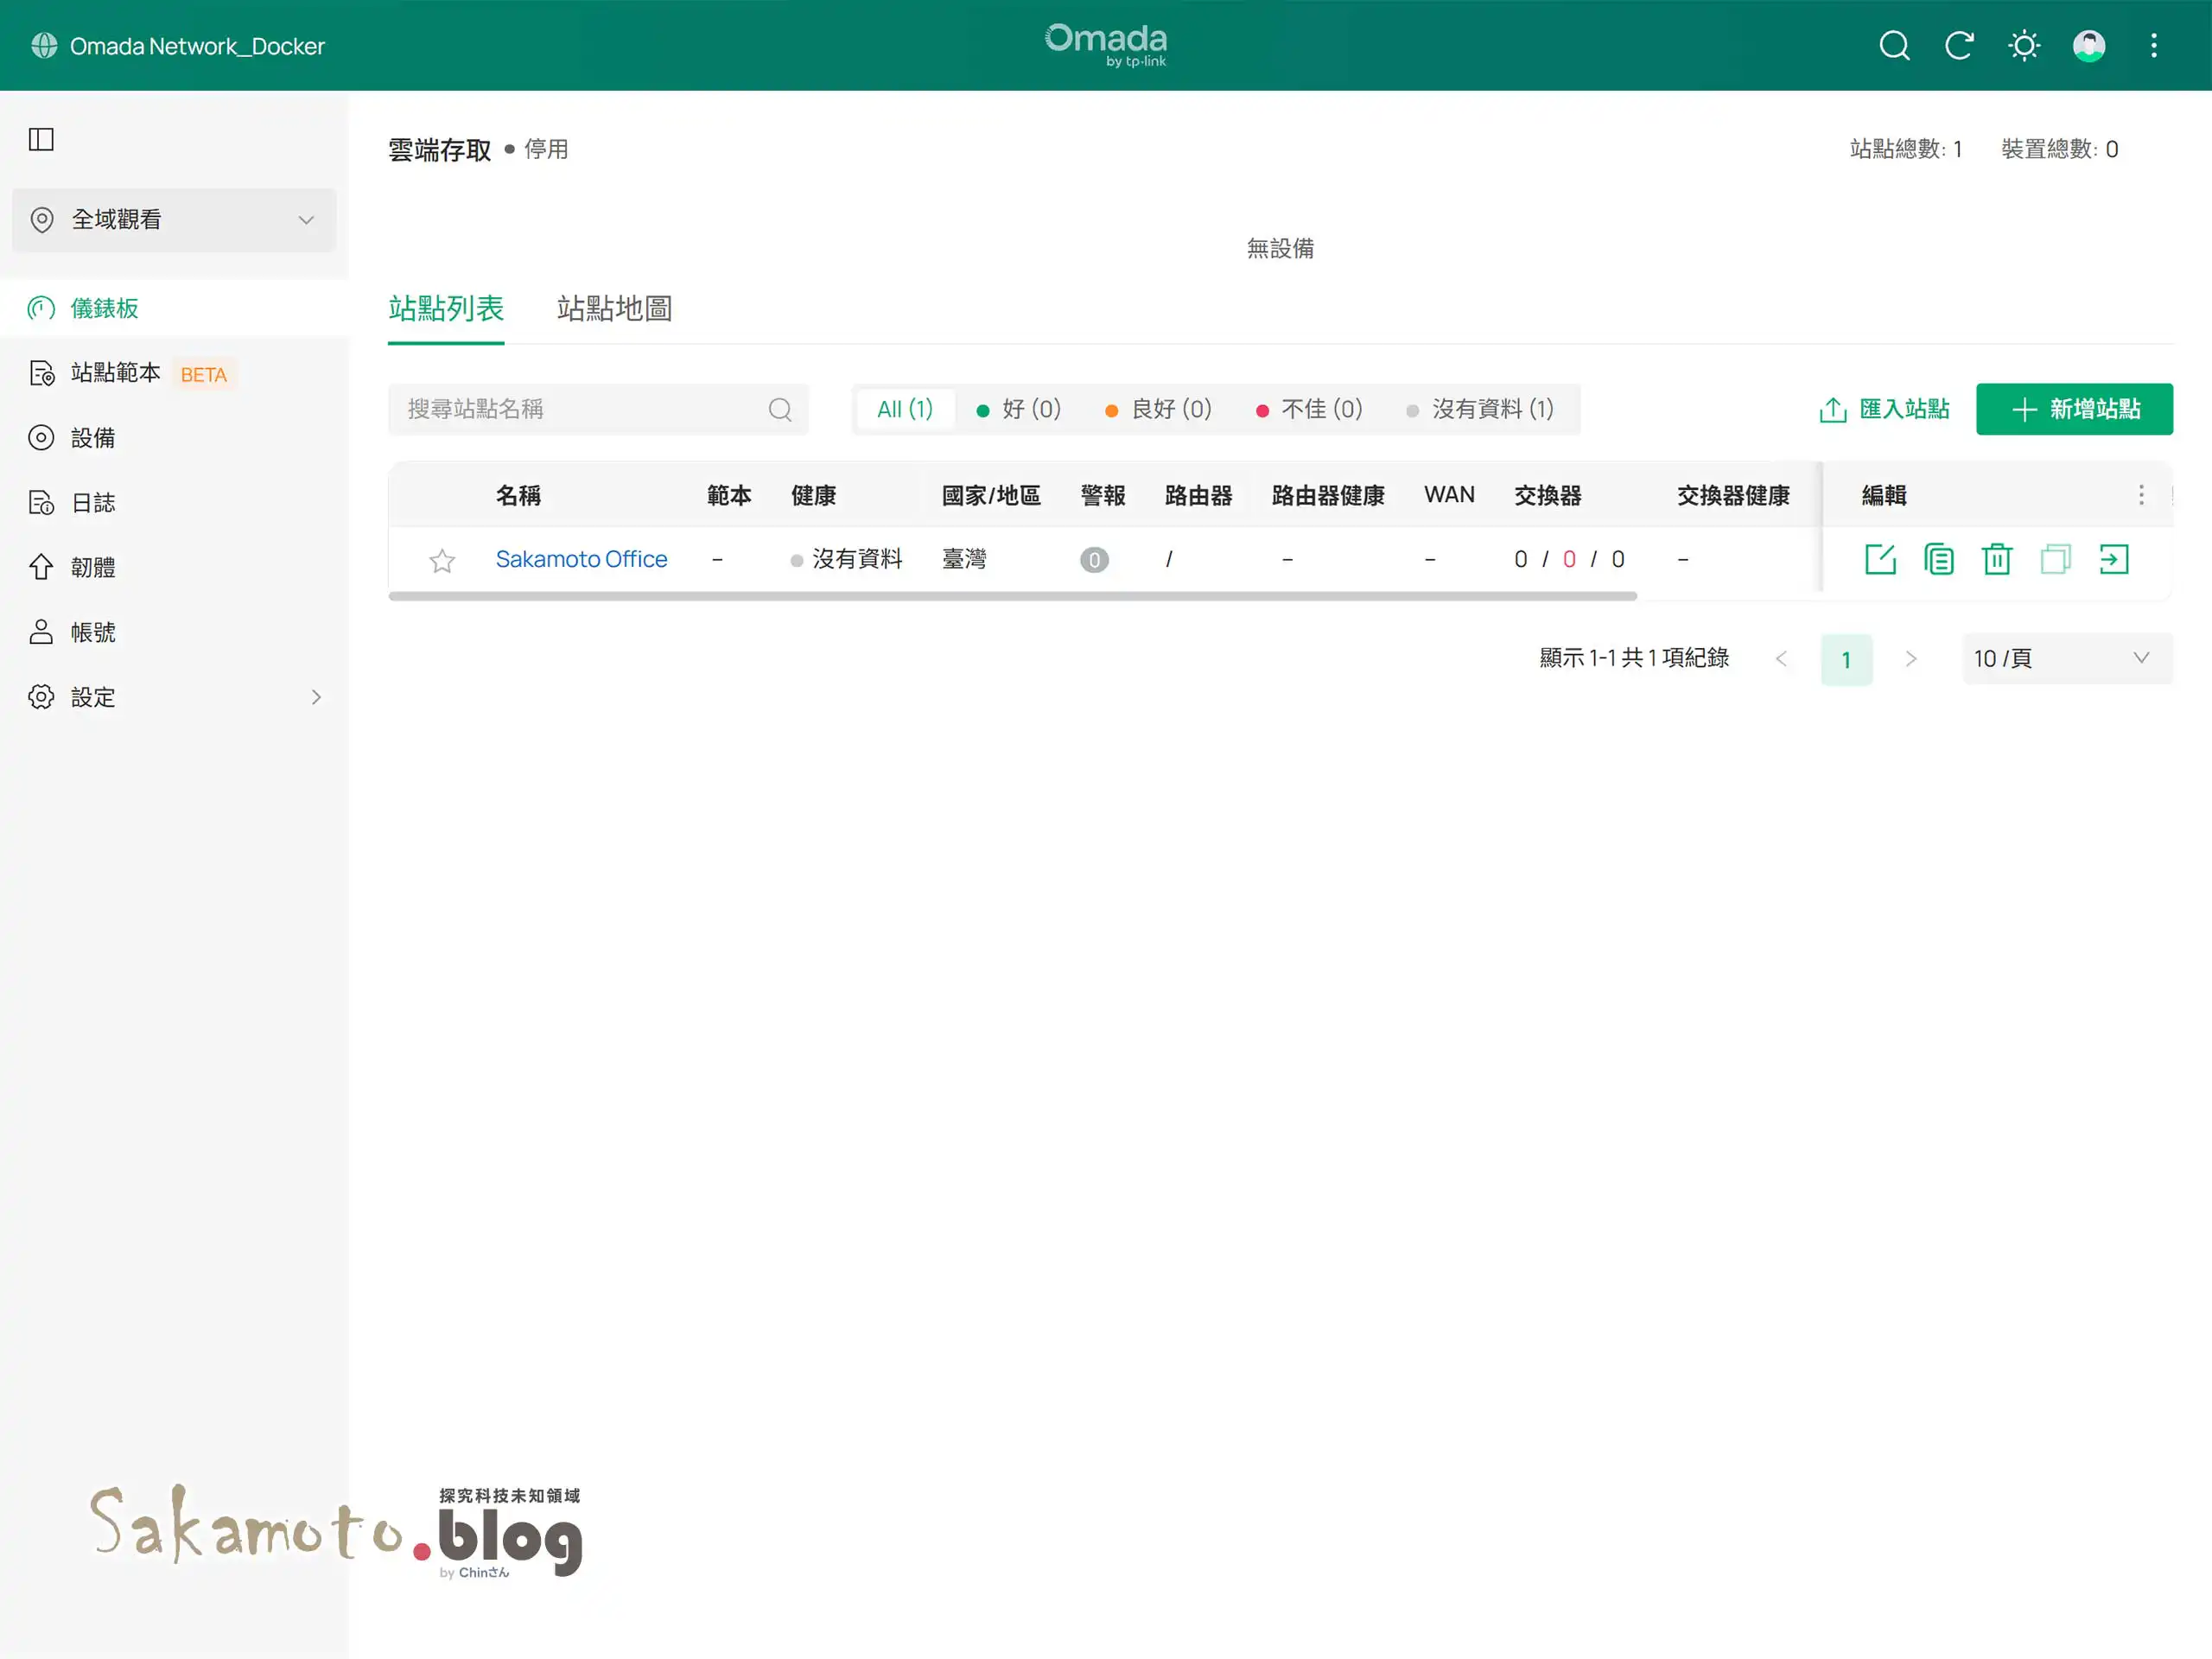
Task: Open the 10 /頁 page size dropdown
Action: 2066,658
